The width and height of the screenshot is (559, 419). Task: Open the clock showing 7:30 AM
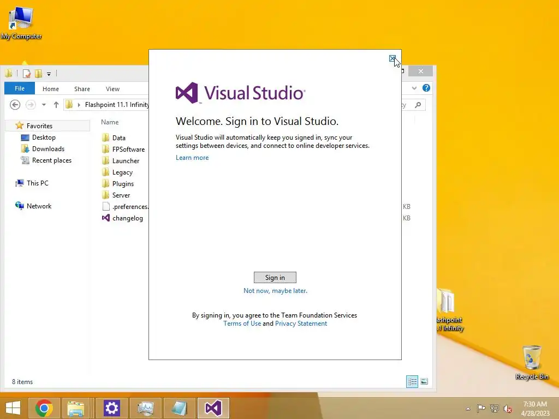coord(535,409)
